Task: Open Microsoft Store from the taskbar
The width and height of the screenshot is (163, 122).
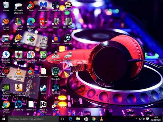Action: click(86, 119)
